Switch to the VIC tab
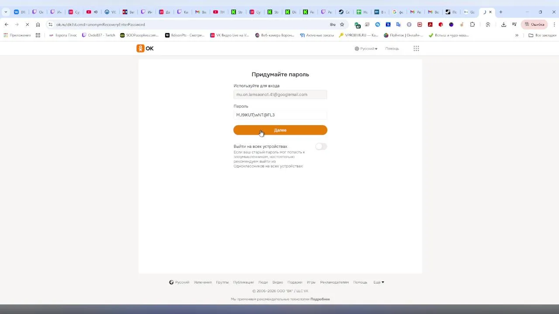 (x=110, y=12)
